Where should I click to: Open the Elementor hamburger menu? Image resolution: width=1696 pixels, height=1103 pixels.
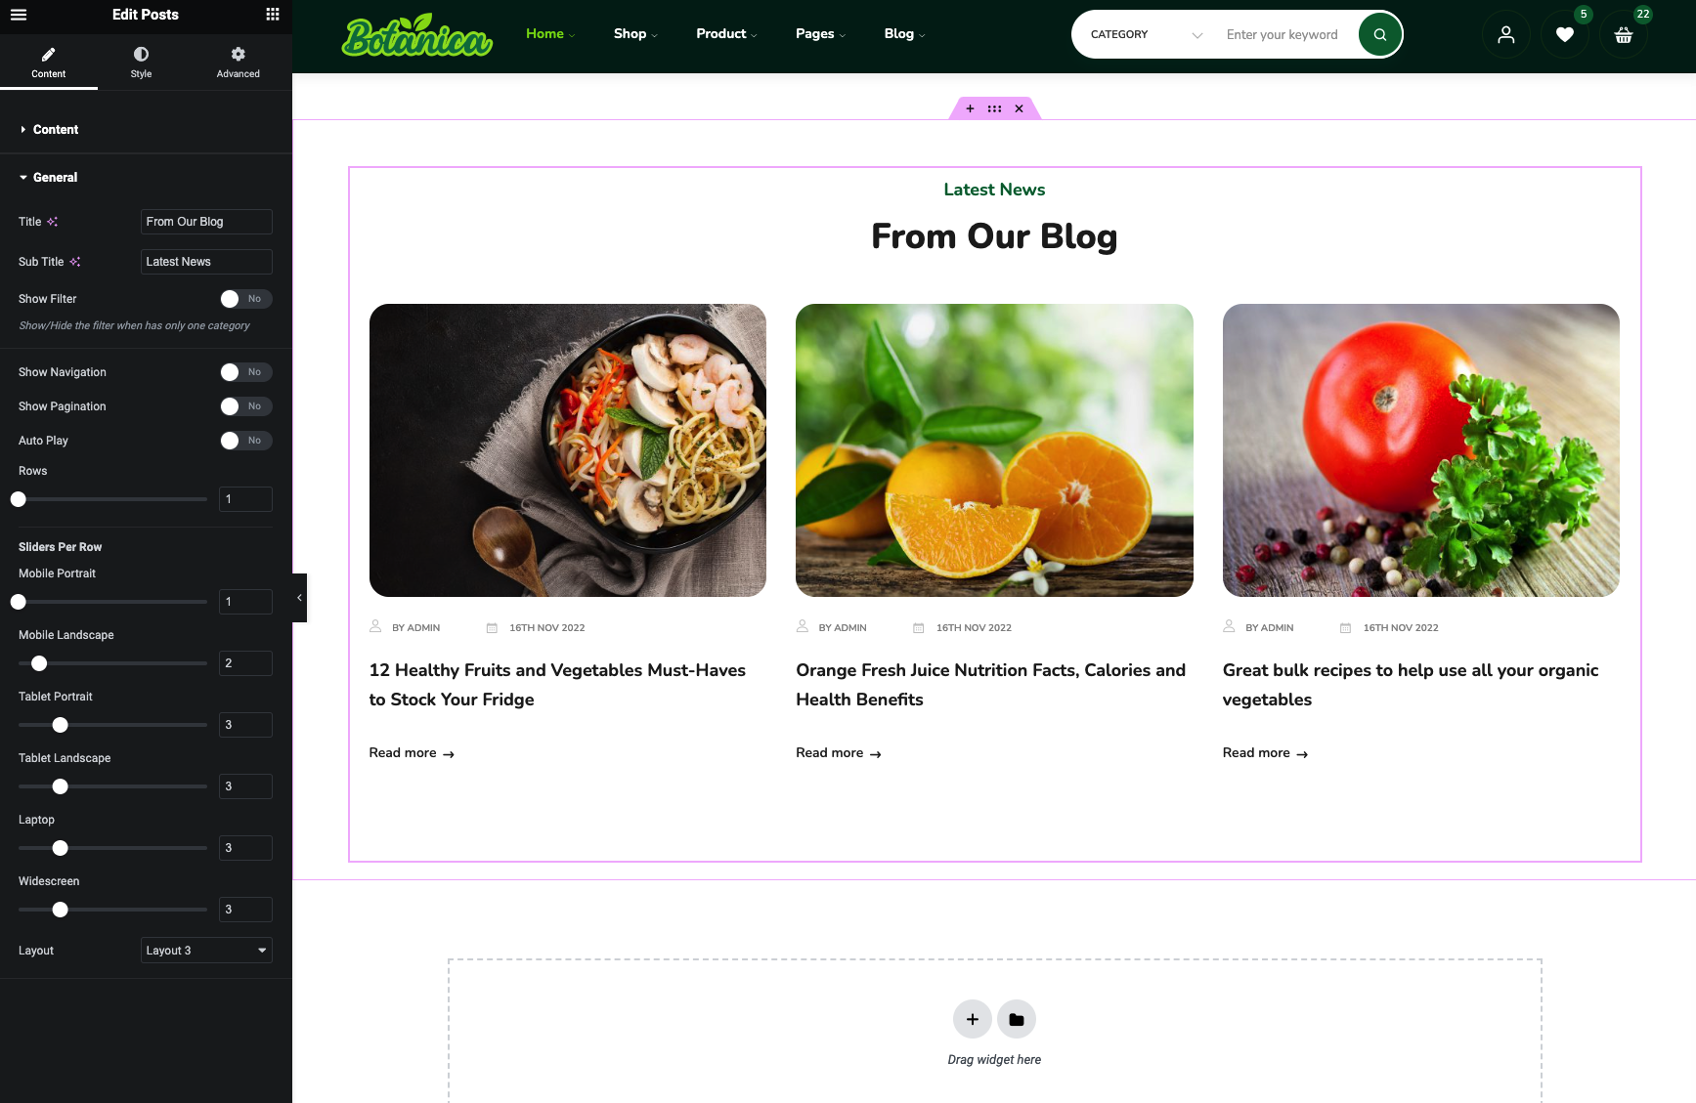click(19, 15)
